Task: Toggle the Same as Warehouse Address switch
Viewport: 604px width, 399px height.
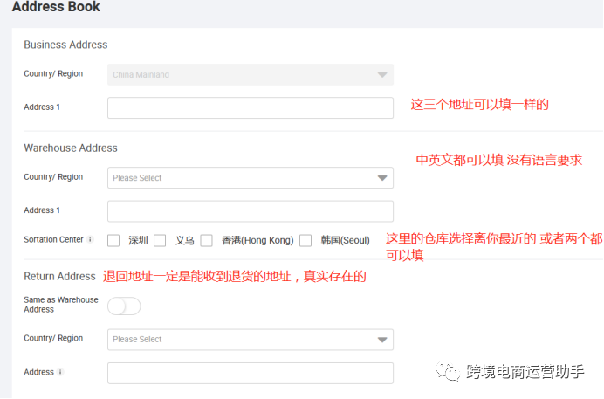Action: tap(124, 306)
